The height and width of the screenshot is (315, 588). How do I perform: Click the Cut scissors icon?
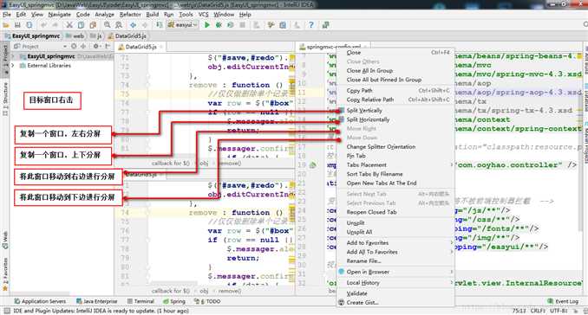coord(69,25)
